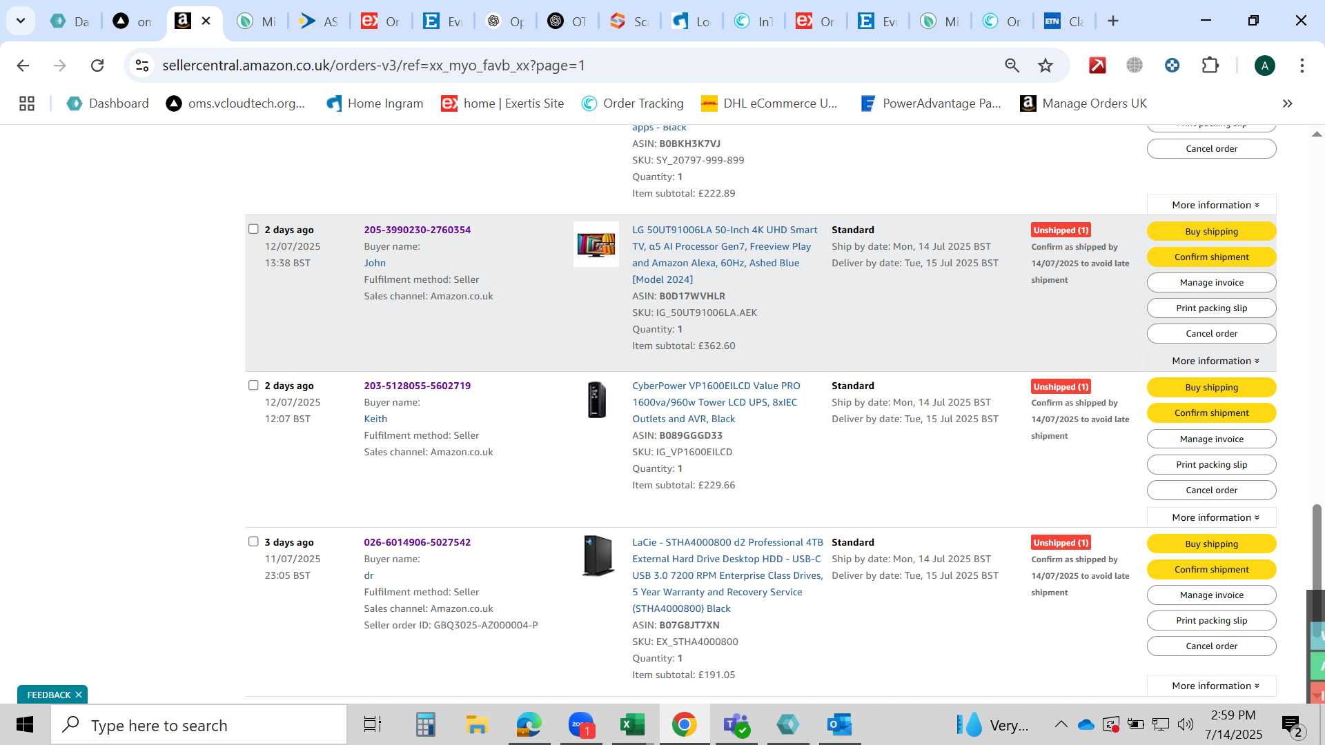Screen dimensions: 1325x745
Task: Close the FEEDBACK widget
Action: pos(79,695)
